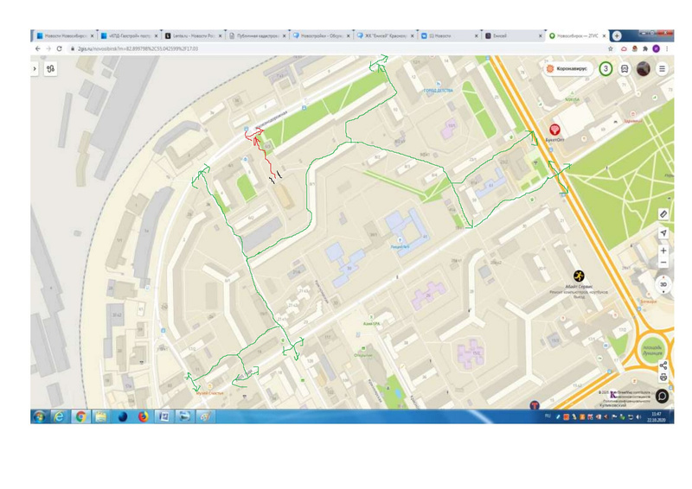Click the Азия SPA map label
The image size is (692, 489).
372,324
